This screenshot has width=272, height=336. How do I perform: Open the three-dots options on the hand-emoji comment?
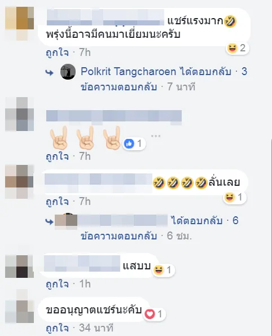click(156, 136)
